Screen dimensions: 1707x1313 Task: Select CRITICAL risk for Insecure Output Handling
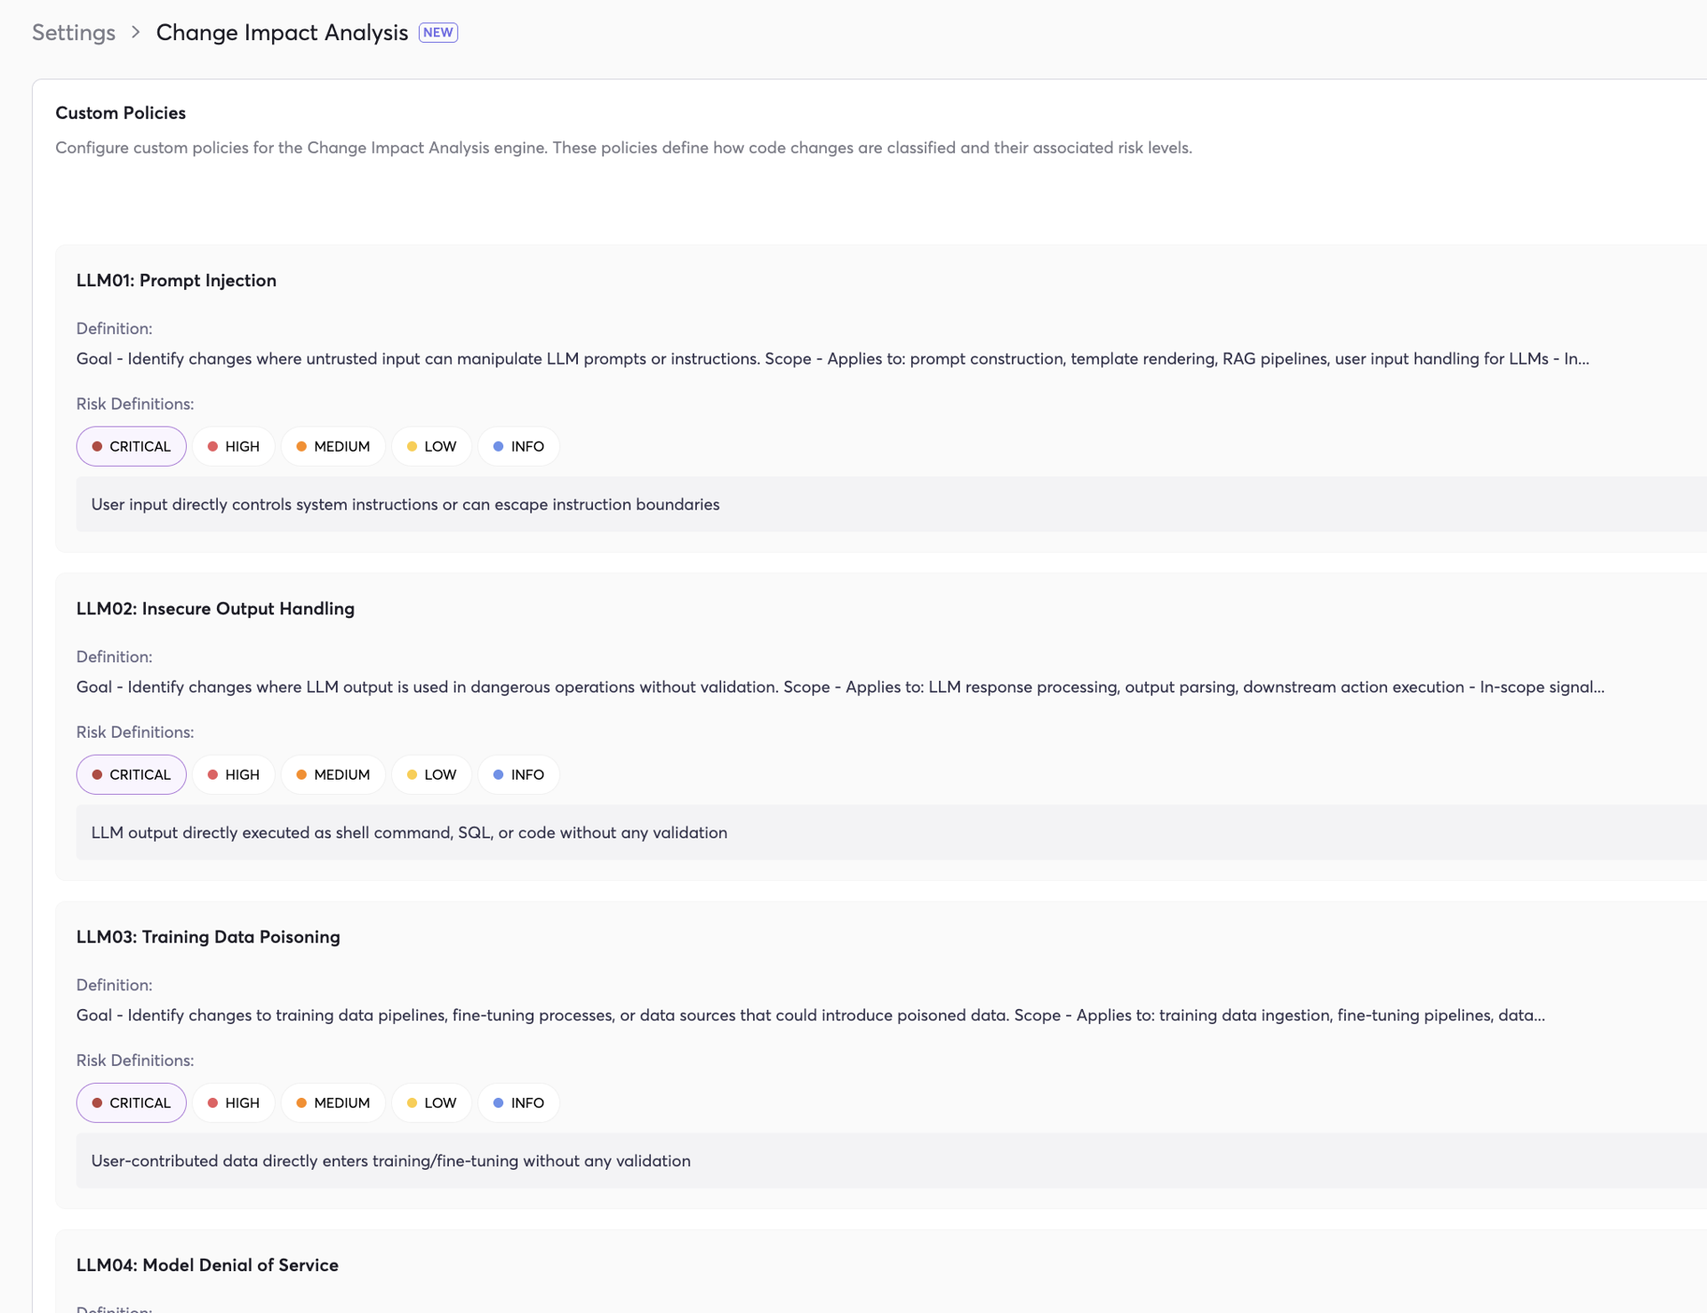[131, 774]
